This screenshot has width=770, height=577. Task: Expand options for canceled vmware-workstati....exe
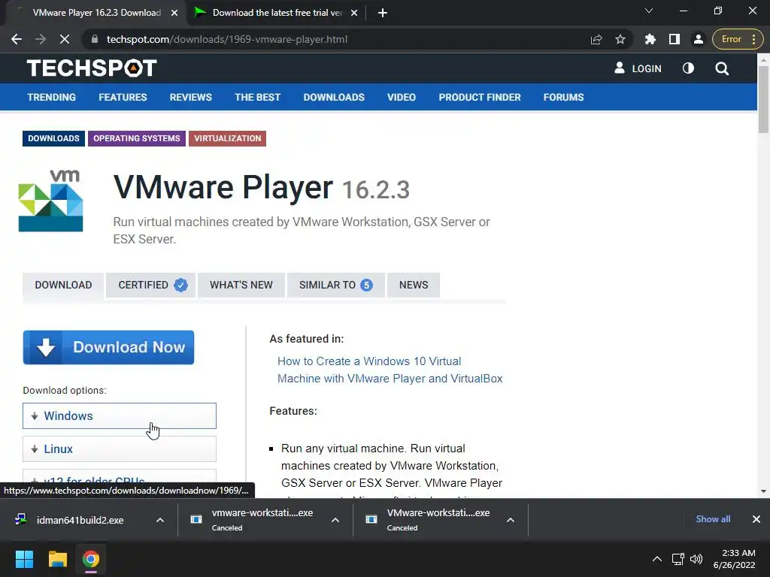(335, 520)
